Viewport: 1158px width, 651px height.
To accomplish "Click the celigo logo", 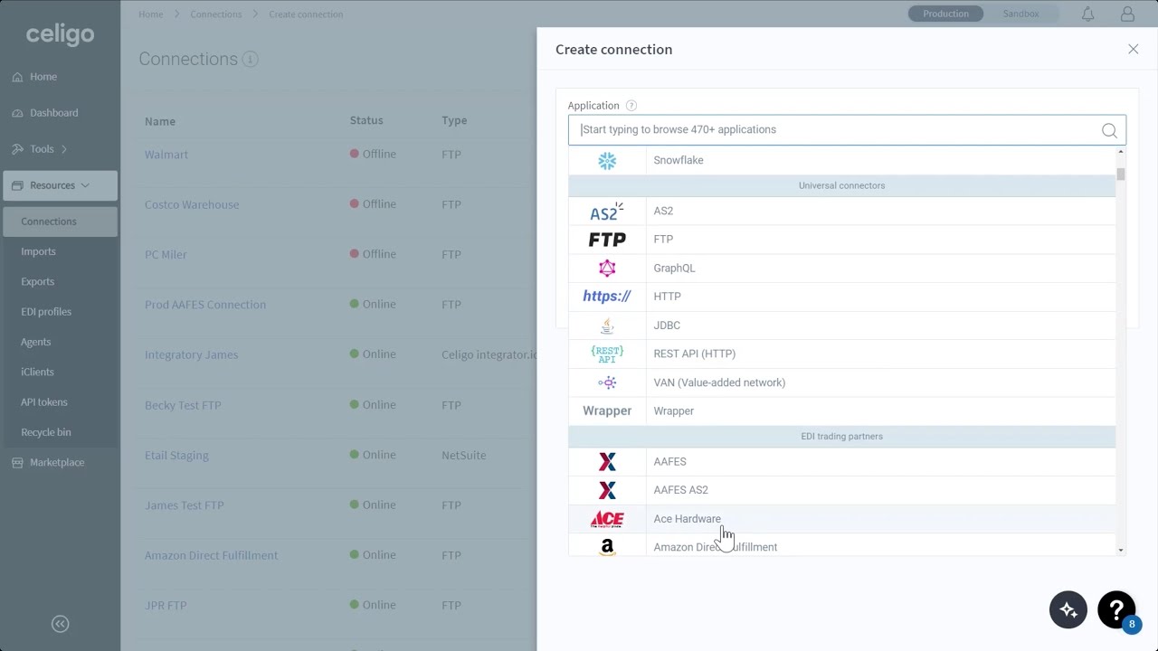I will (61, 34).
